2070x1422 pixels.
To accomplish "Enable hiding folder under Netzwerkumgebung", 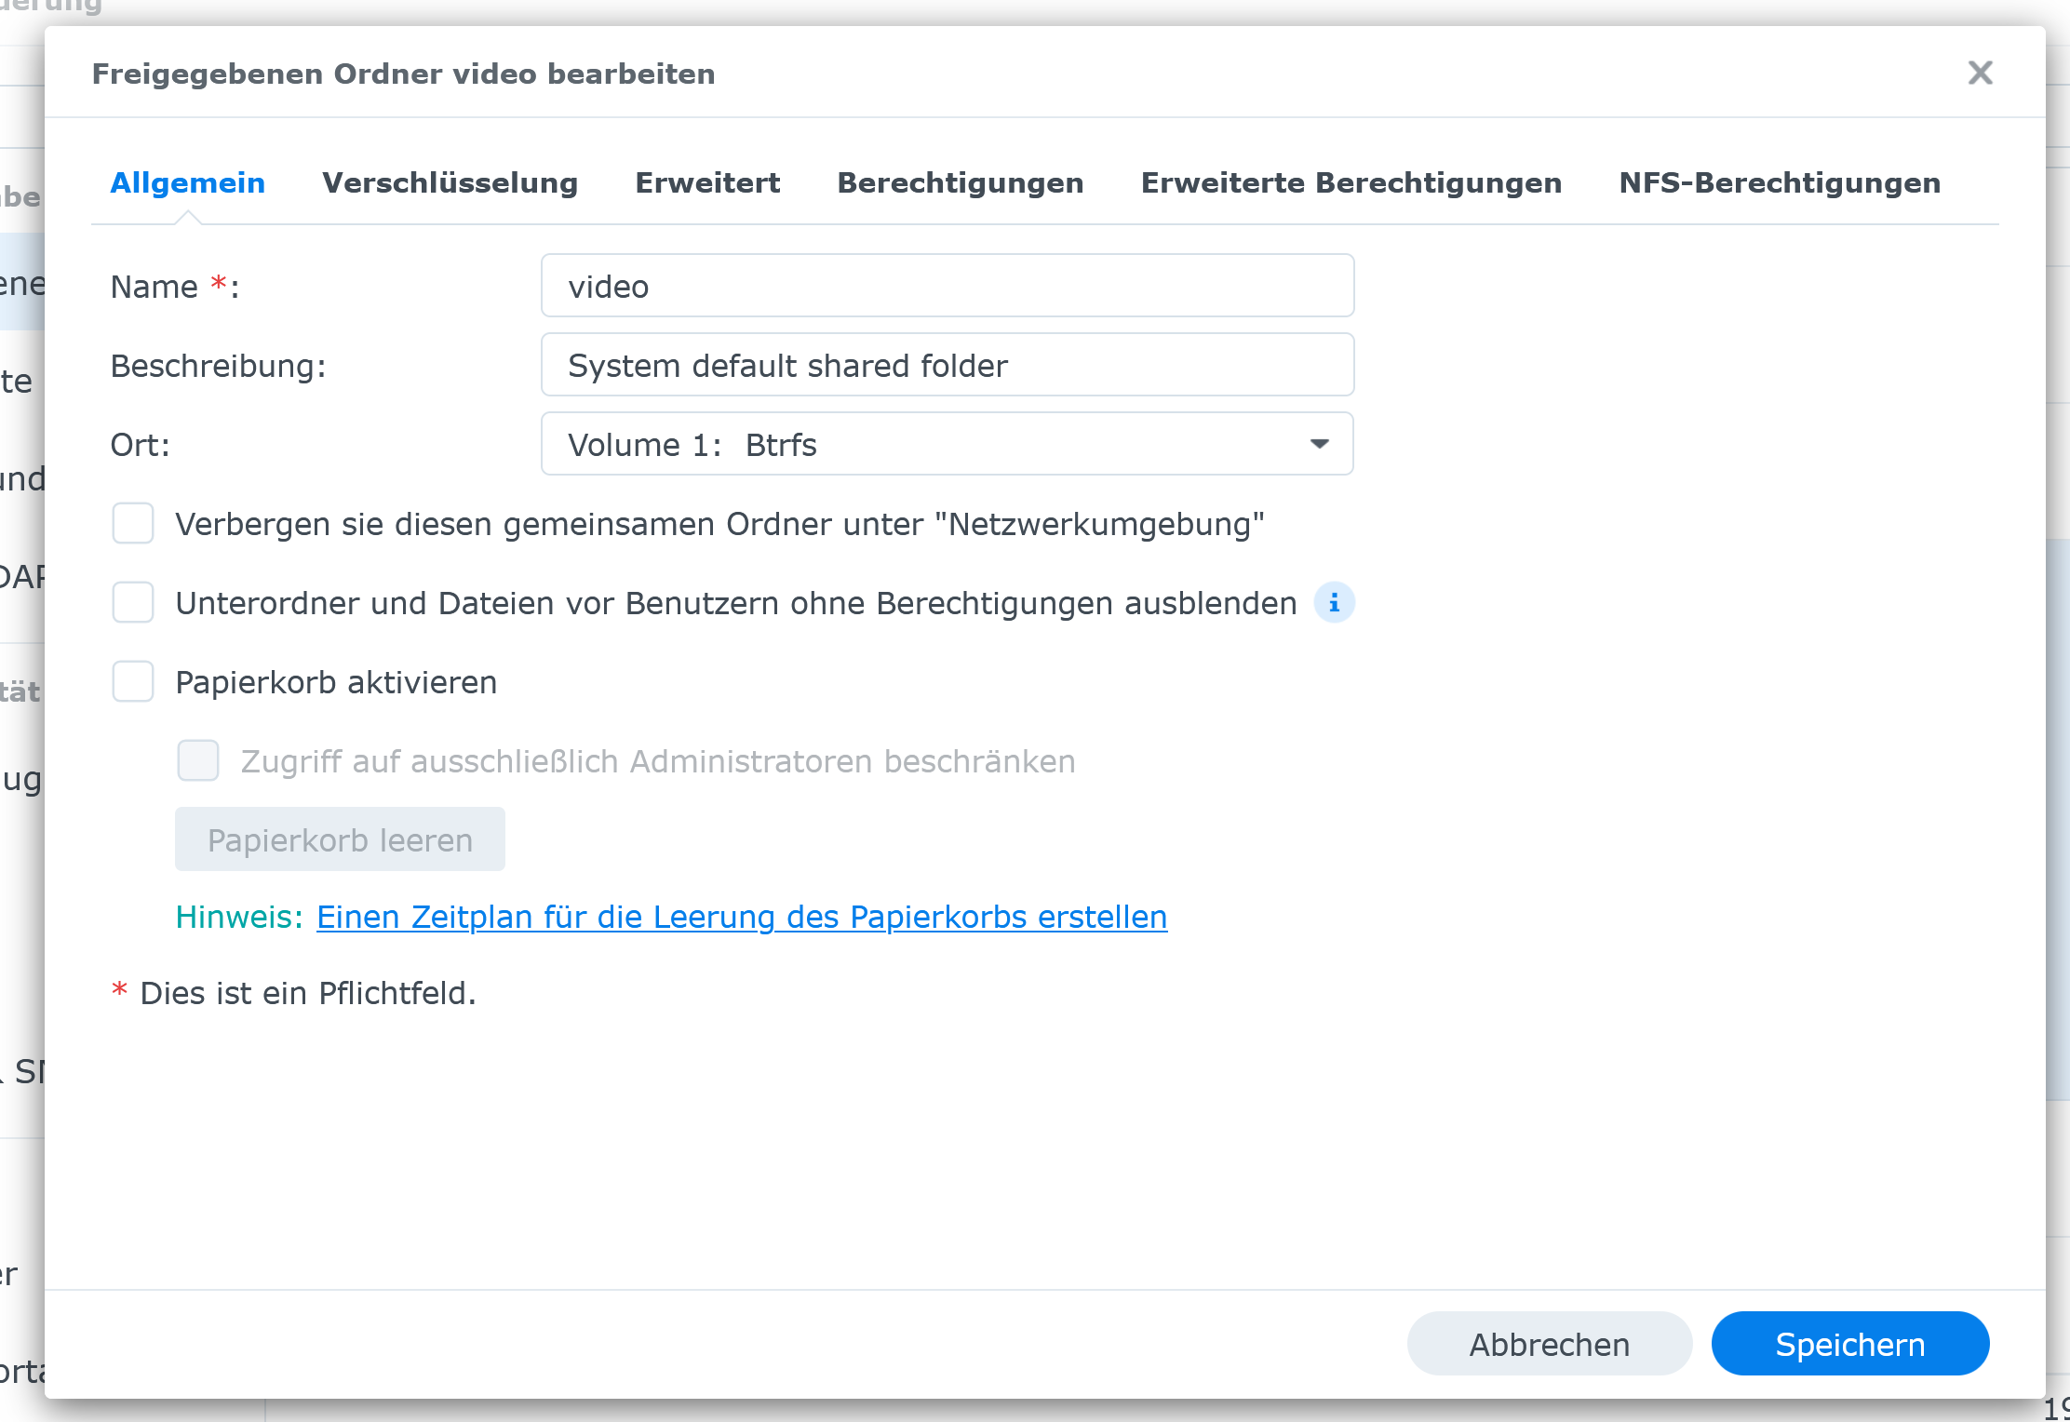I will coord(133,524).
